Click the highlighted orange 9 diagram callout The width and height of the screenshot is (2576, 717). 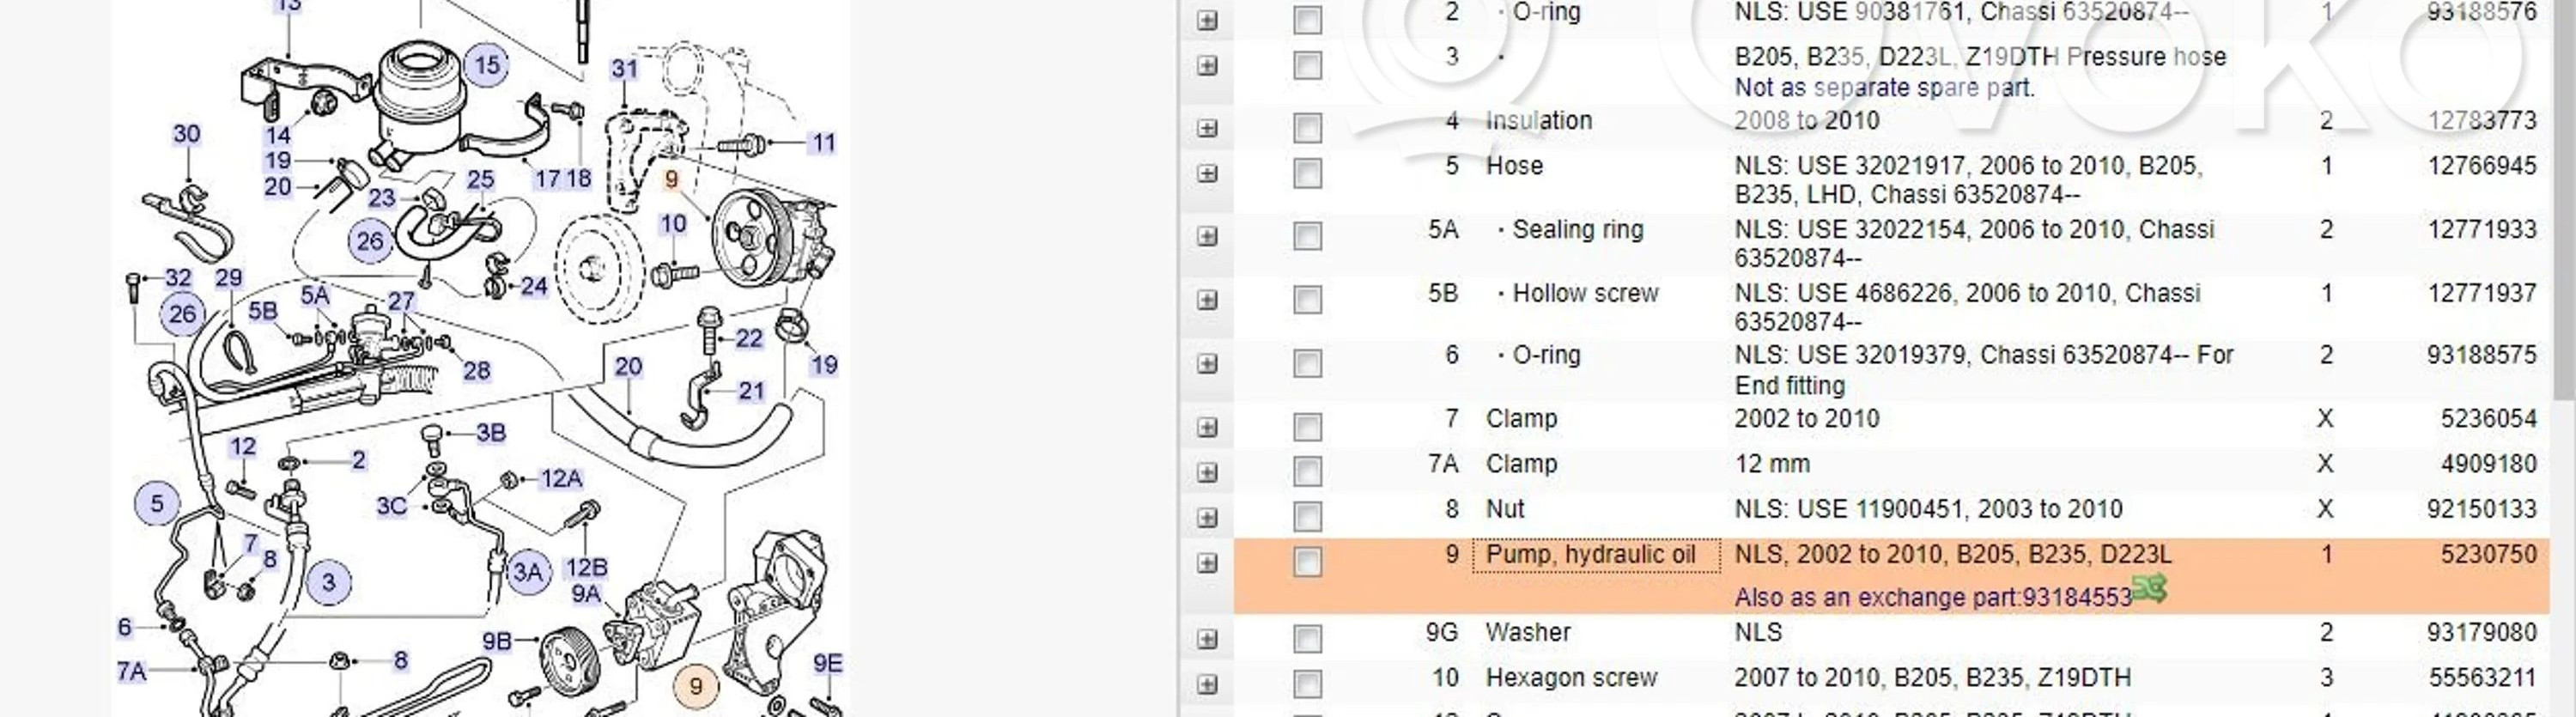click(x=696, y=685)
